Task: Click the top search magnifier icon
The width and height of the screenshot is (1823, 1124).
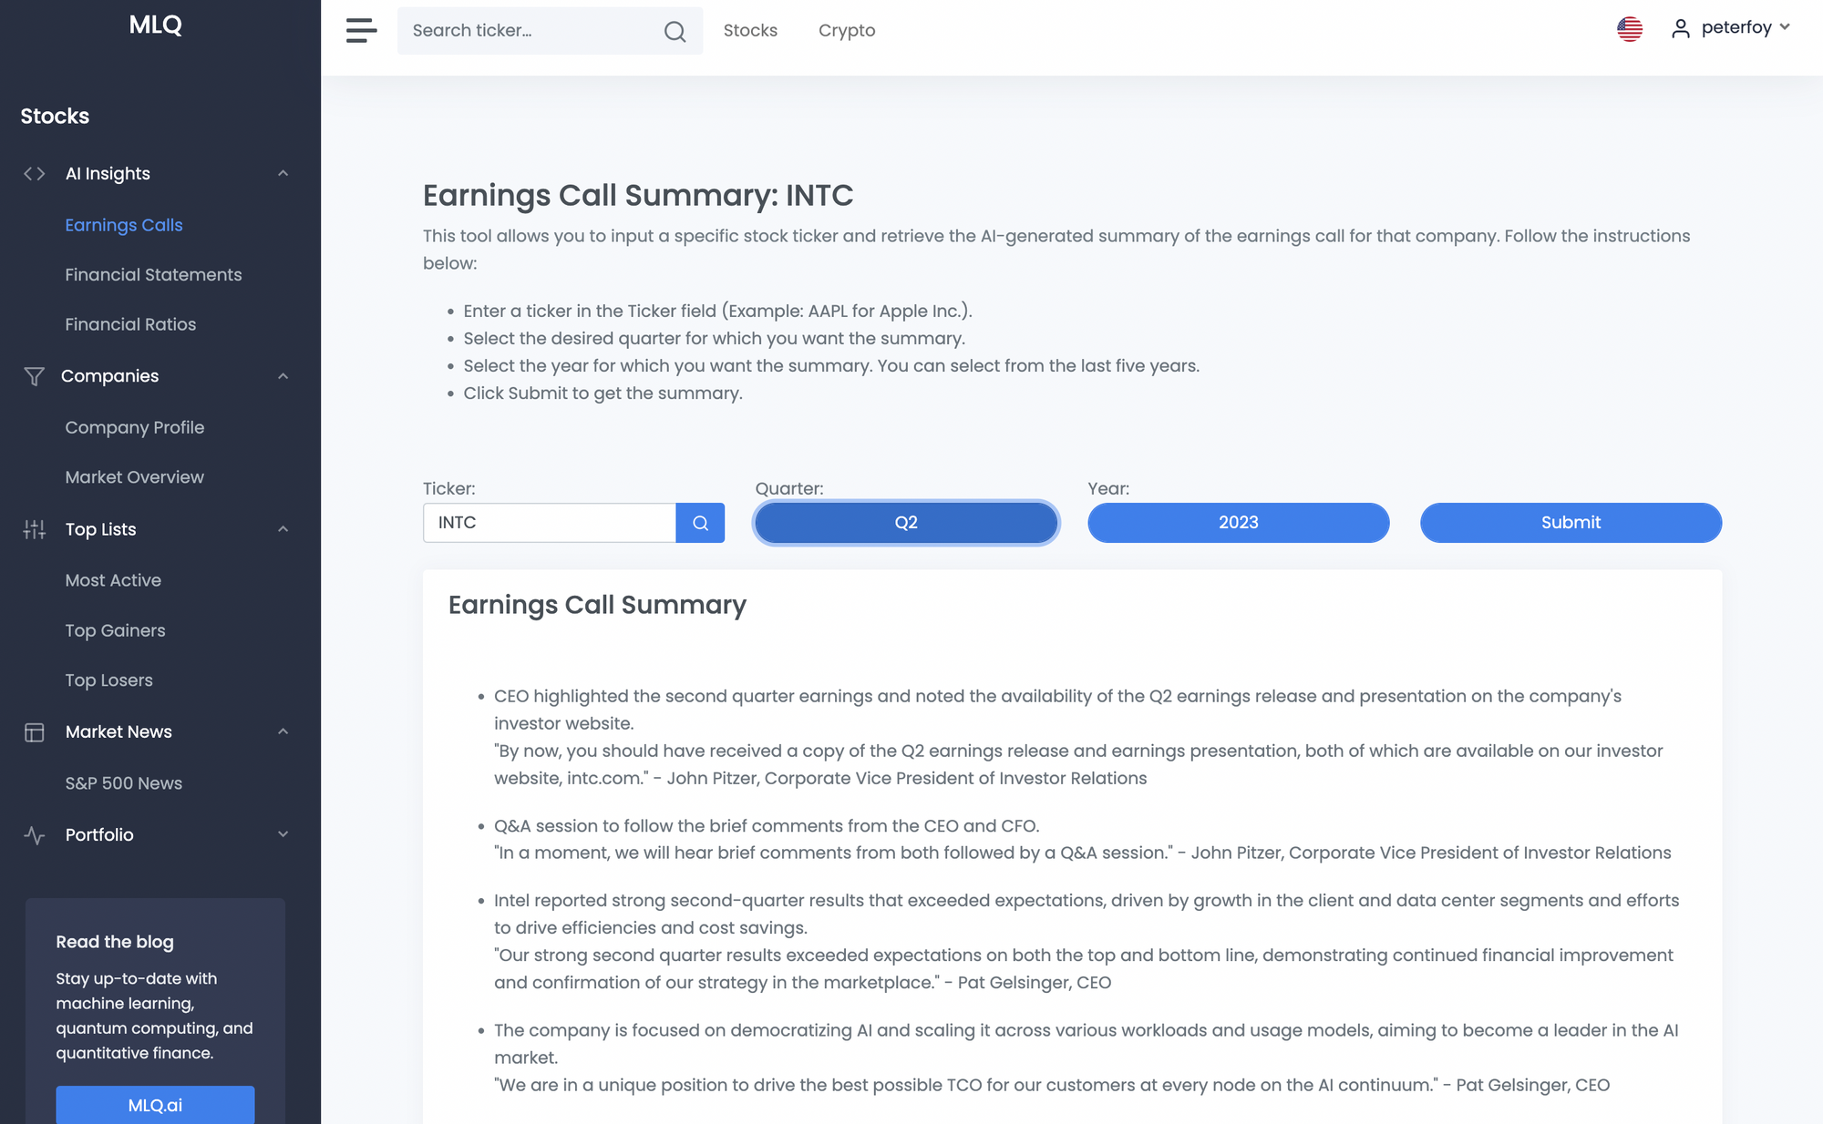Action: pos(675,31)
